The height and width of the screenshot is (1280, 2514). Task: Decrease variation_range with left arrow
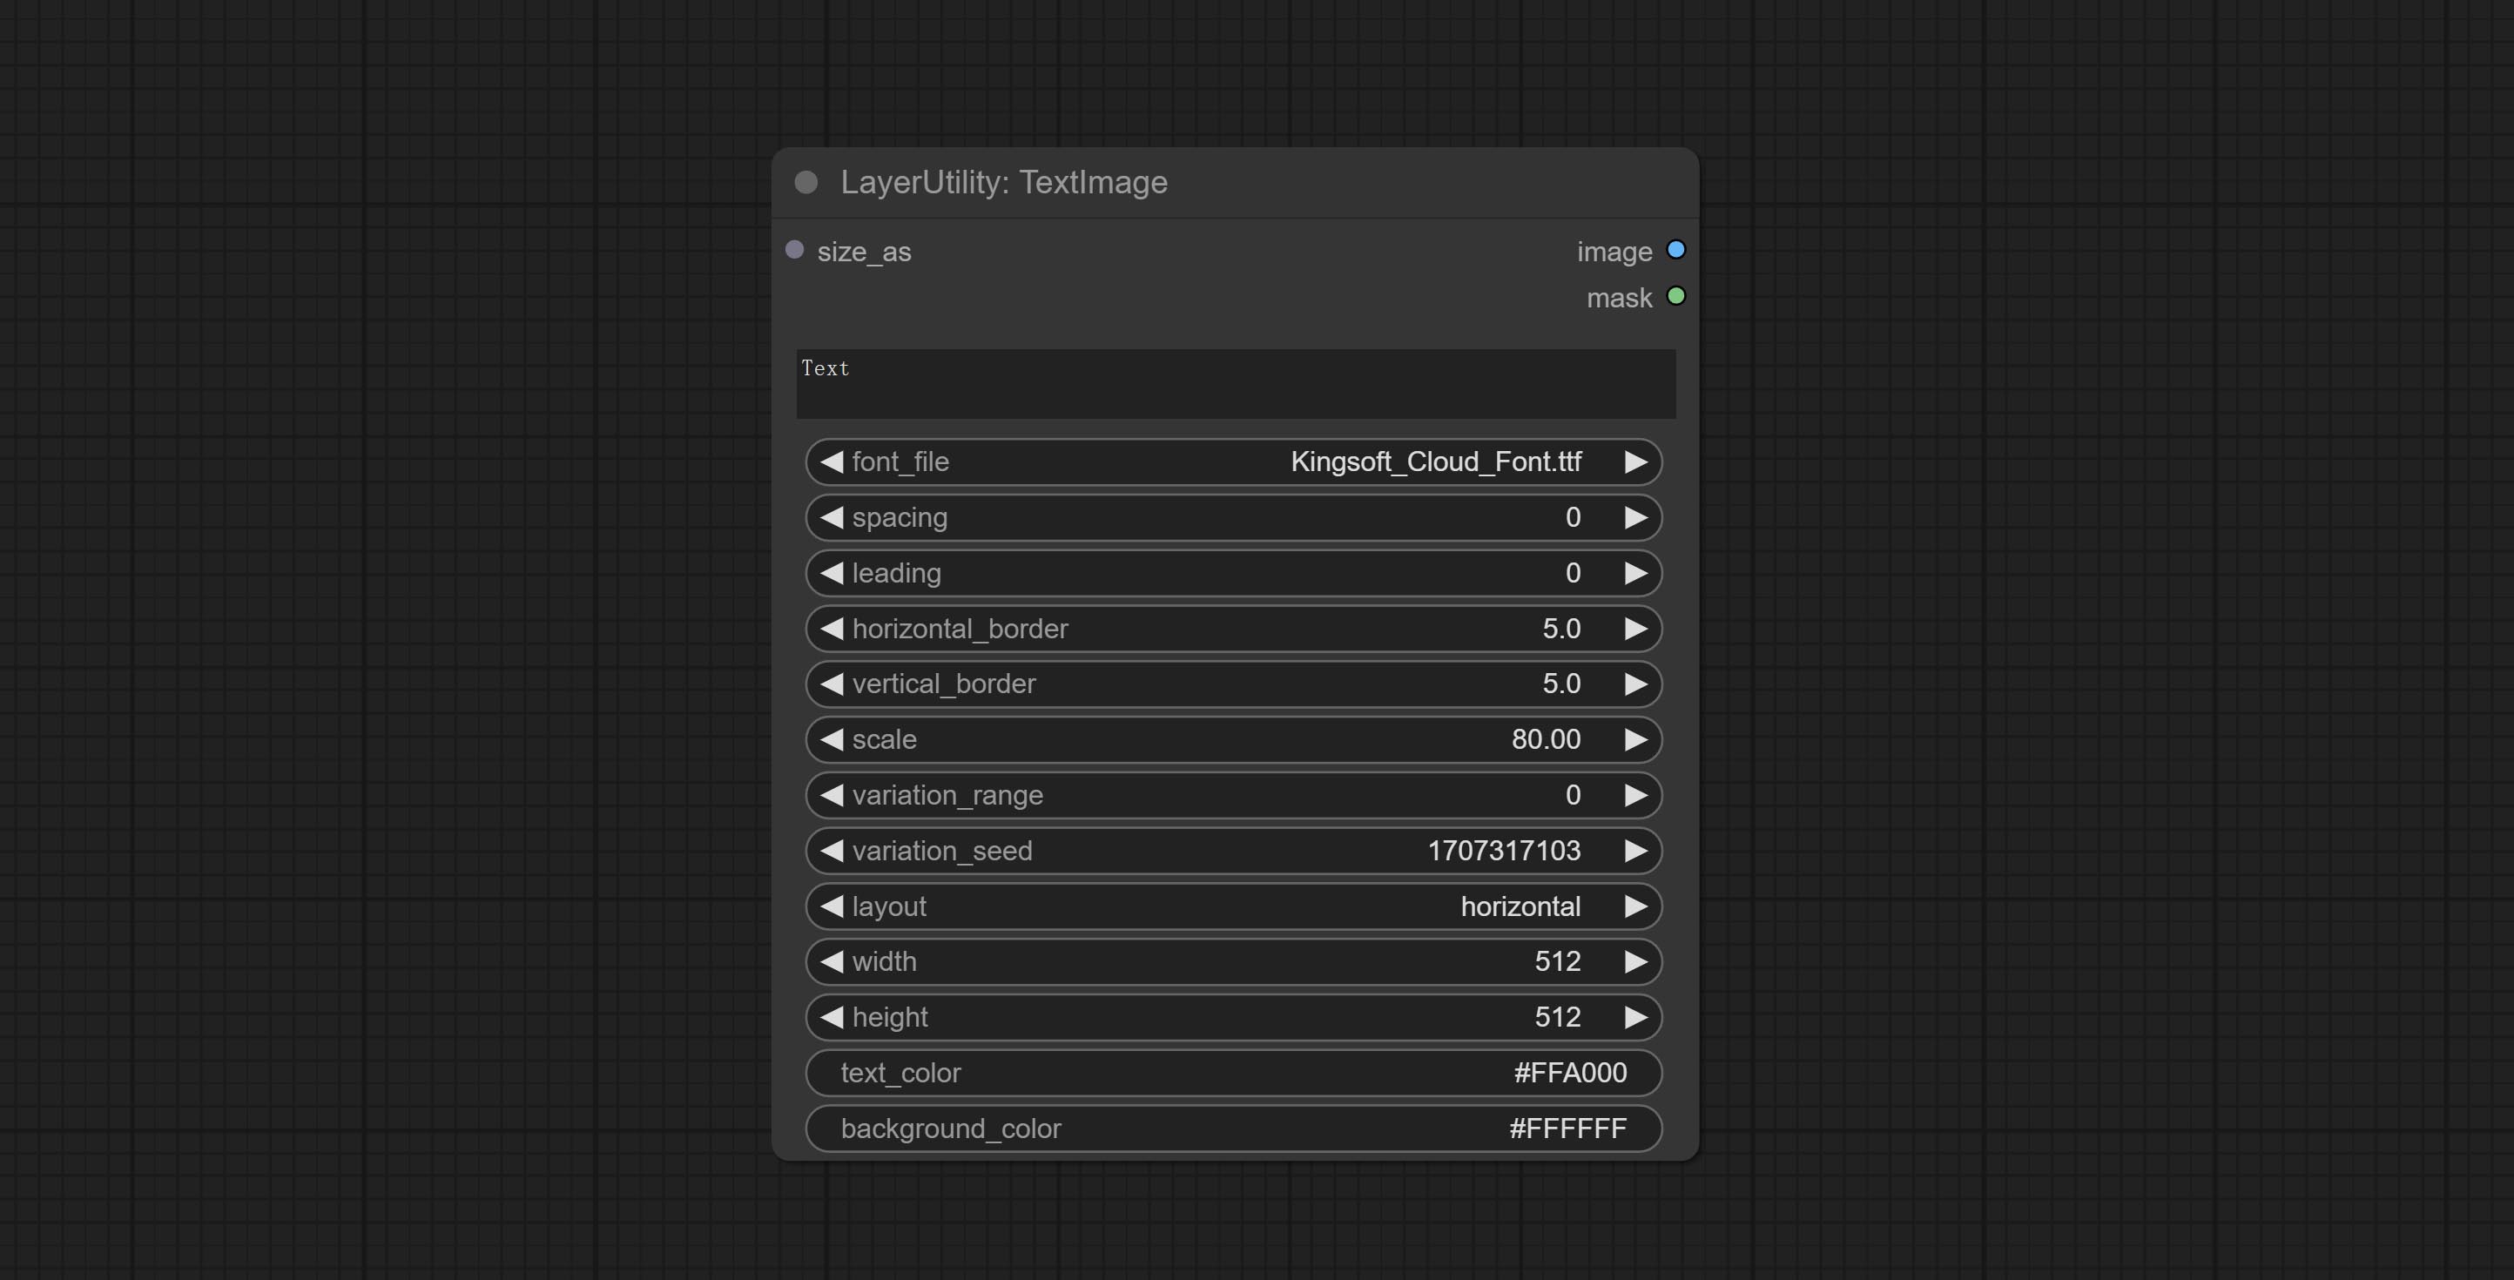pos(832,795)
